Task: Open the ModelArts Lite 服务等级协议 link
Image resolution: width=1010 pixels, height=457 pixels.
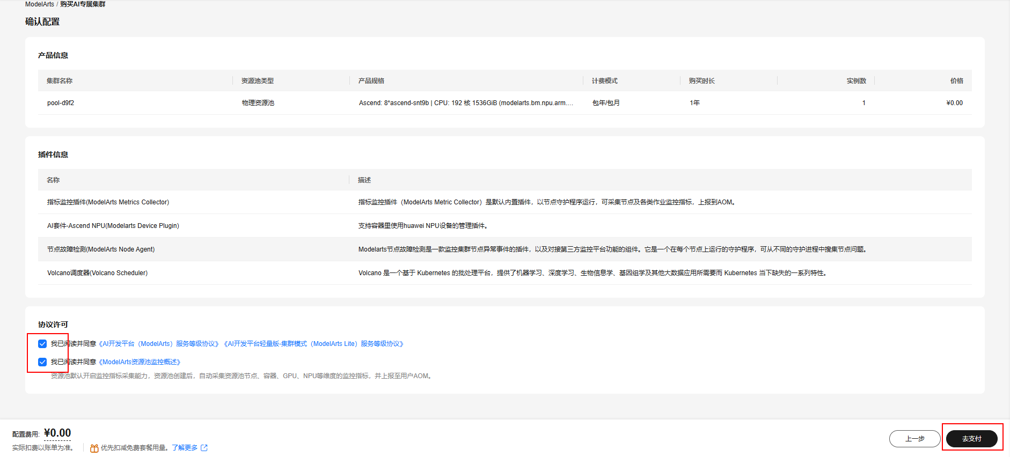Action: pyautogui.click(x=313, y=344)
